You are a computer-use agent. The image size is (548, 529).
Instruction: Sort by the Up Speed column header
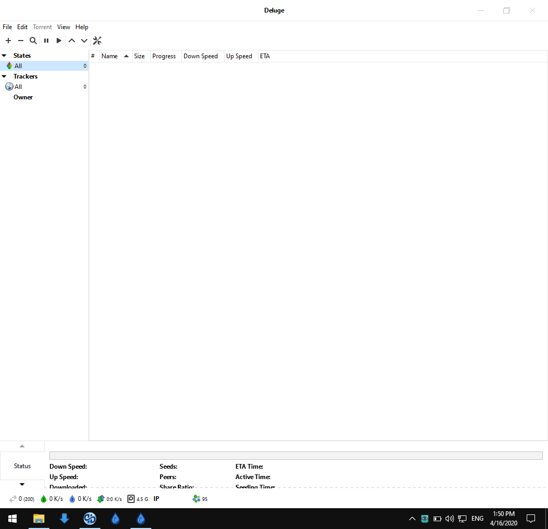241,56
